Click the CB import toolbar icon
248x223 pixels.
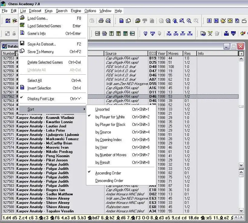click(146, 33)
